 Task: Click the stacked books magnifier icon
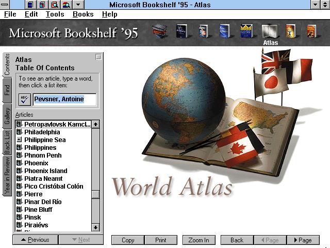point(67,5)
